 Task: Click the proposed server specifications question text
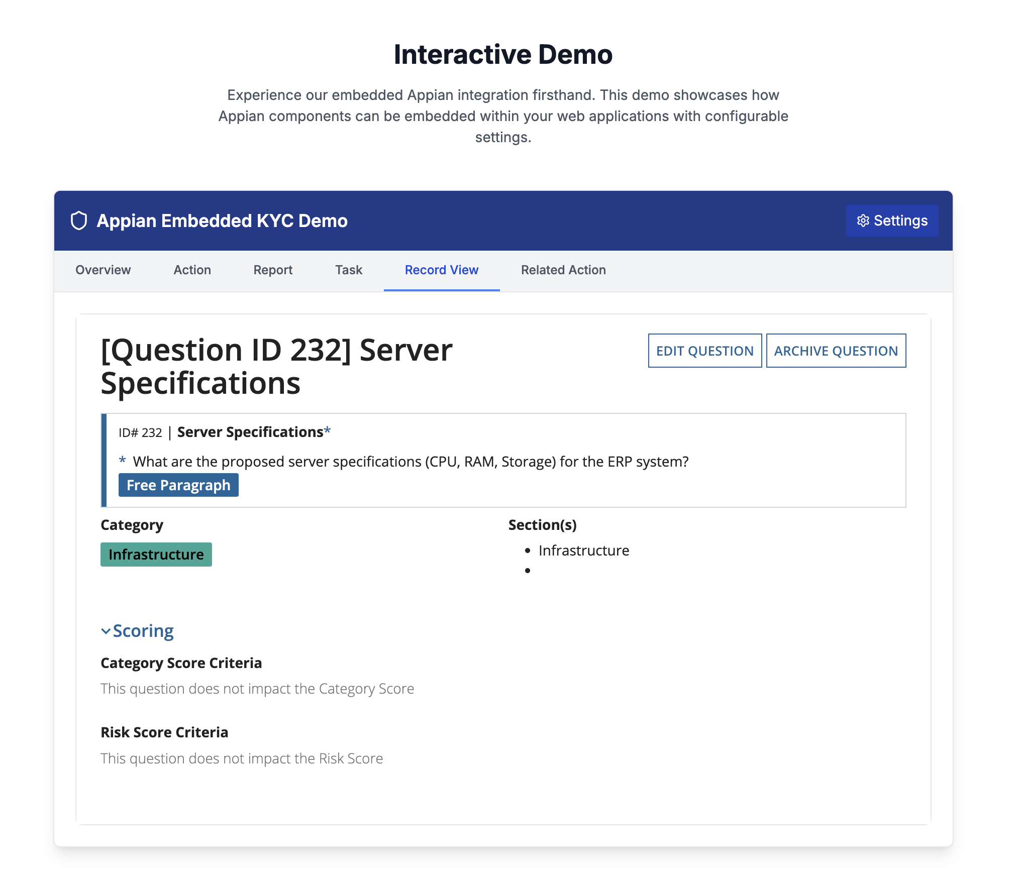411,462
